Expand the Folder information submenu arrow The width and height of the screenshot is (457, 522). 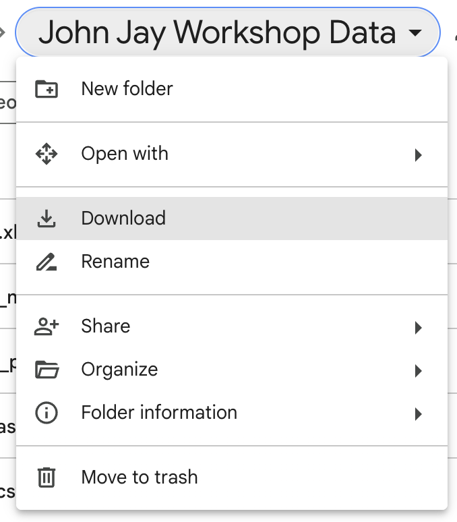pos(419,414)
